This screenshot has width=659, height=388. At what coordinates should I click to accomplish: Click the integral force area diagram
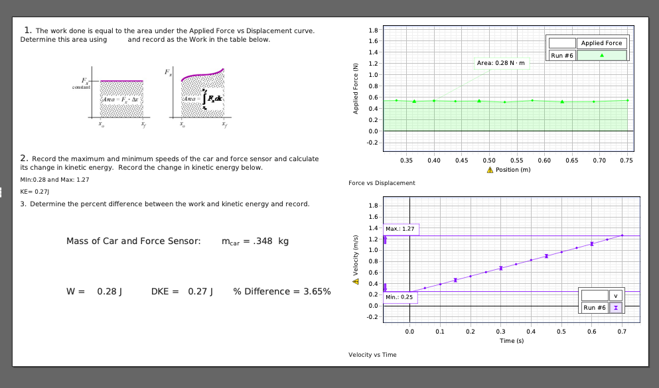point(198,97)
